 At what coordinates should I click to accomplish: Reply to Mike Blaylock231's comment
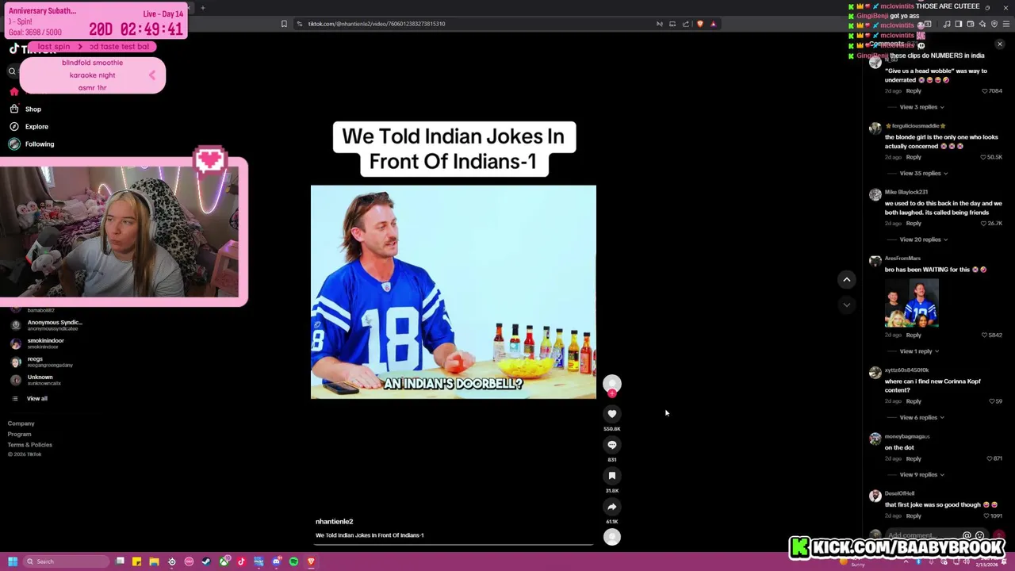[x=913, y=223]
